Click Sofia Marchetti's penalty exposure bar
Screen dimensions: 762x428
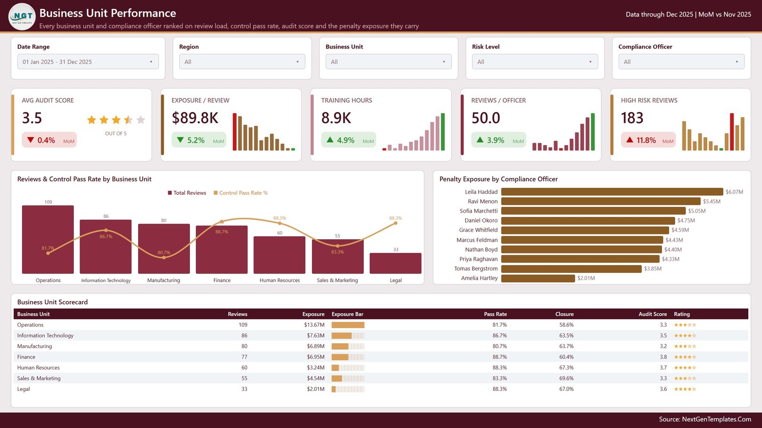tap(593, 211)
